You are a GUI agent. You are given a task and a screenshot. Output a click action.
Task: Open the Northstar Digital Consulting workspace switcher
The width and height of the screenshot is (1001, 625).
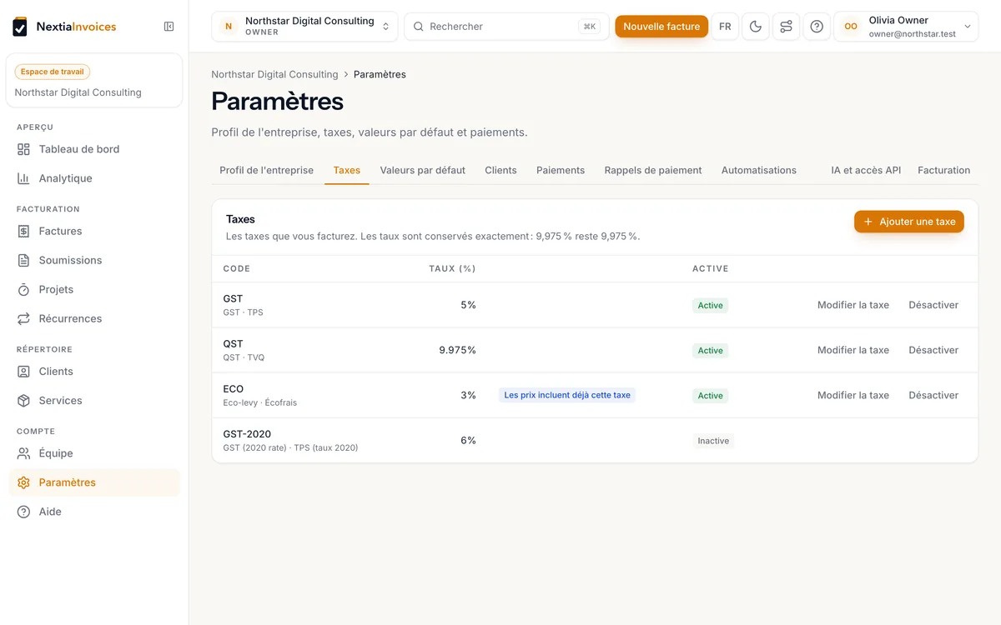click(304, 27)
